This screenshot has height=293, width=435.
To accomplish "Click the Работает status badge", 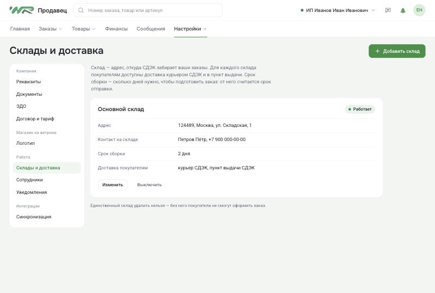I will [x=360, y=109].
